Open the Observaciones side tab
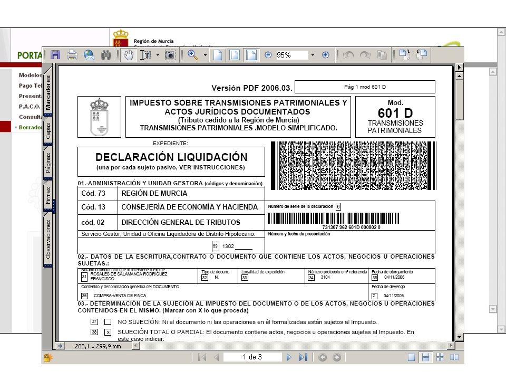The width and height of the screenshot is (506, 380). [48, 239]
